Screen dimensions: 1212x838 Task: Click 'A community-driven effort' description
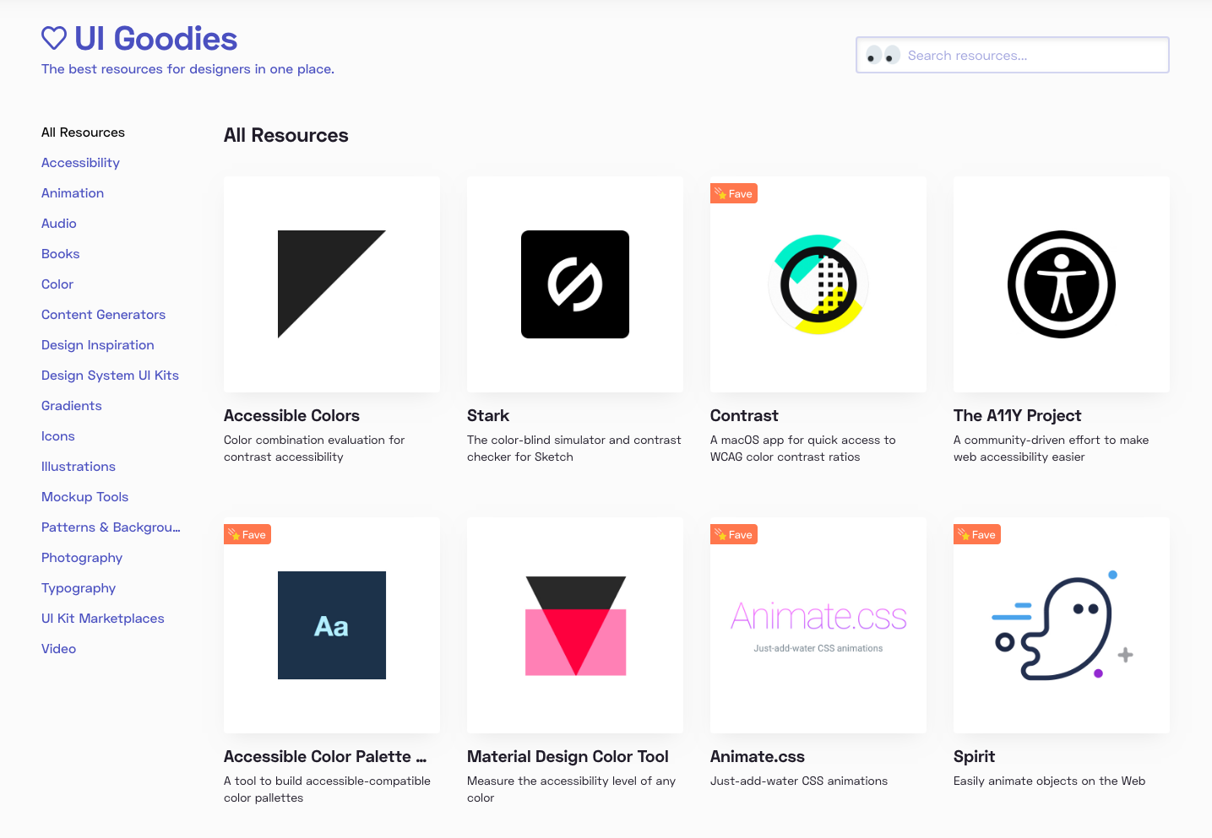pyautogui.click(x=1051, y=448)
